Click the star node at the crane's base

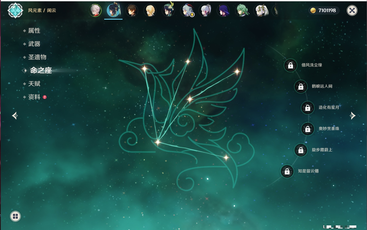coord(158,142)
